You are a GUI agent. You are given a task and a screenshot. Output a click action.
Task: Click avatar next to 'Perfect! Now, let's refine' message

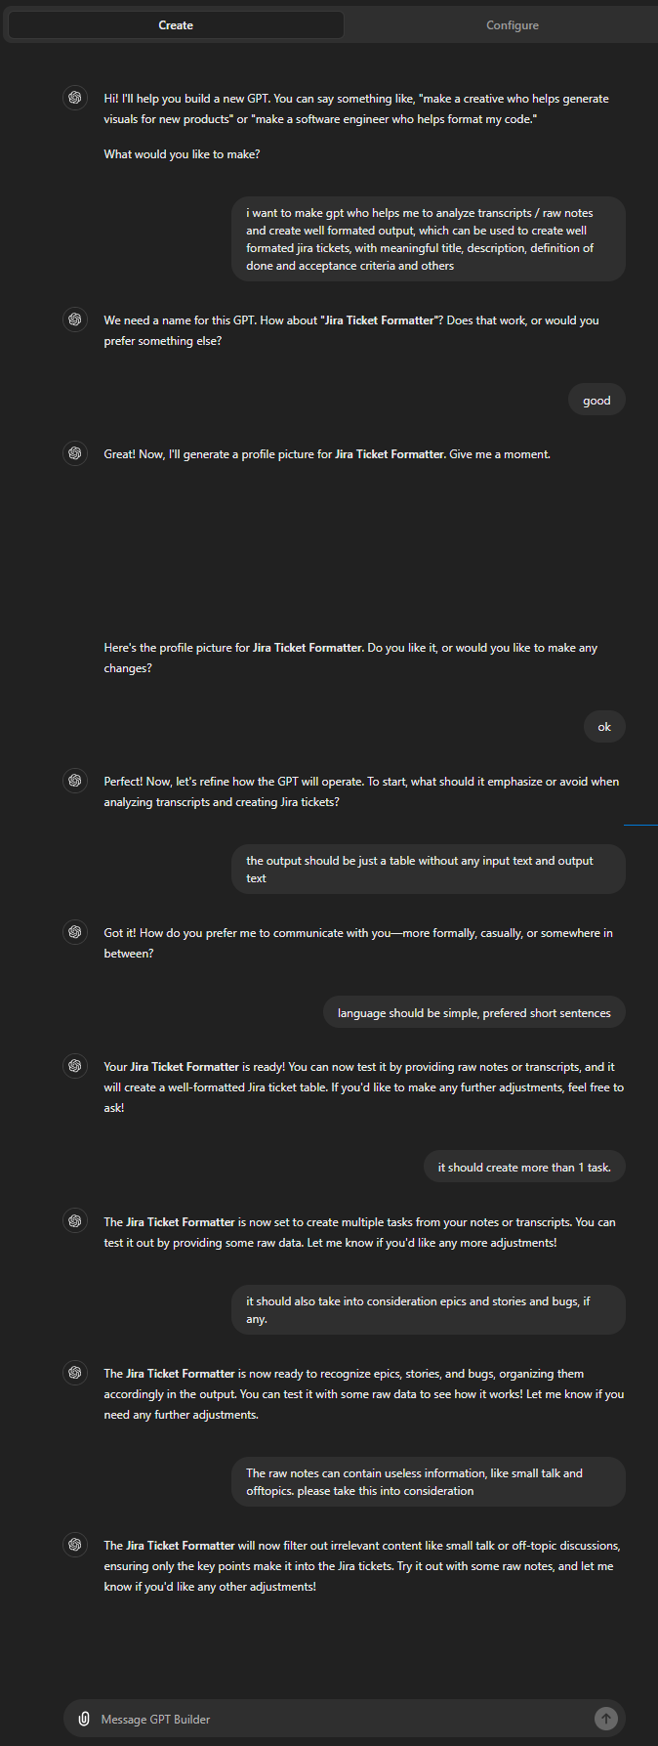[x=75, y=781]
